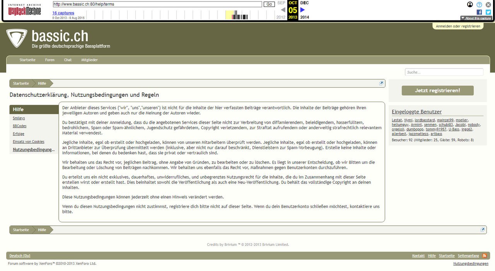
Task: Open user profile dumbopop
Action: tap(415, 130)
